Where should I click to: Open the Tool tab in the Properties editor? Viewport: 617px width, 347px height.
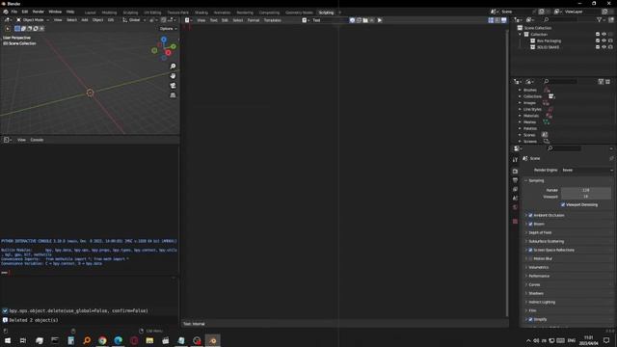pyautogui.click(x=515, y=160)
